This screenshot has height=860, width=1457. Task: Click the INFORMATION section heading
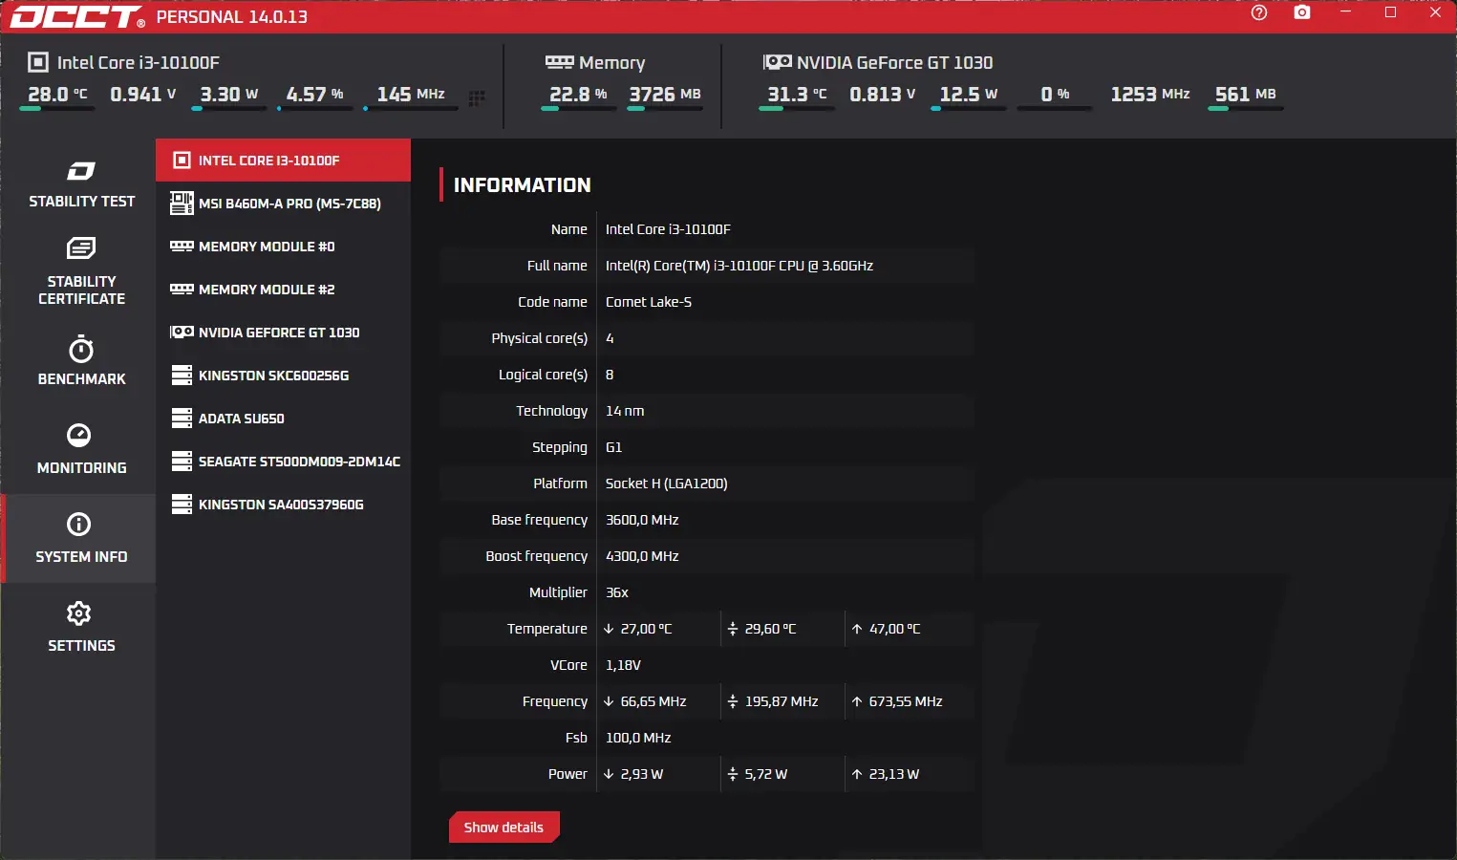pos(523,185)
